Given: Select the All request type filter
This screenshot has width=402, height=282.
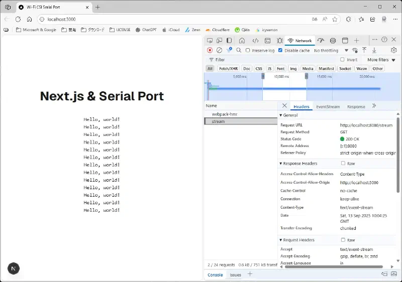Looking at the screenshot, I should 210,69.
